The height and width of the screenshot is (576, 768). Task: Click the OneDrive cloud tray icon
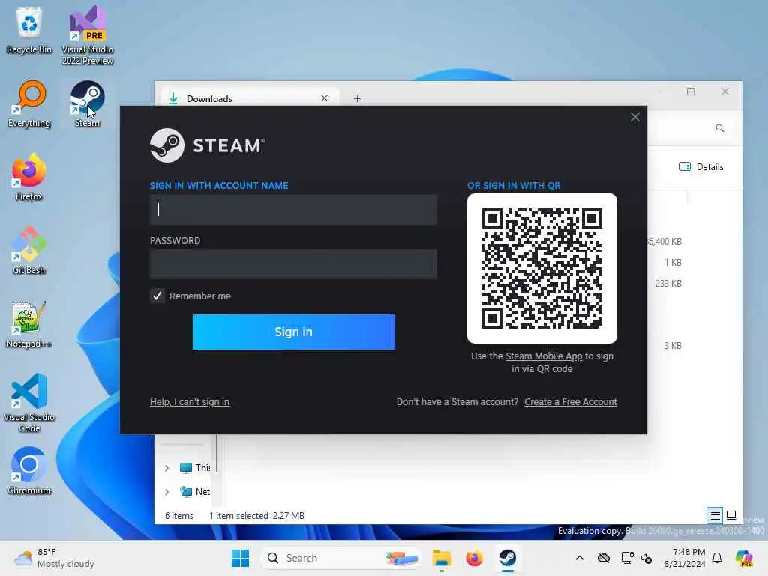[604, 558]
